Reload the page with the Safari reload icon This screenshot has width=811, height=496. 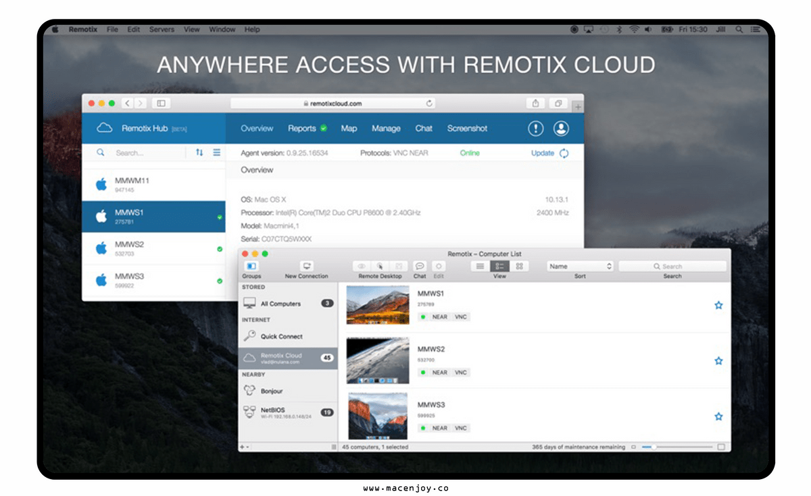[428, 103]
